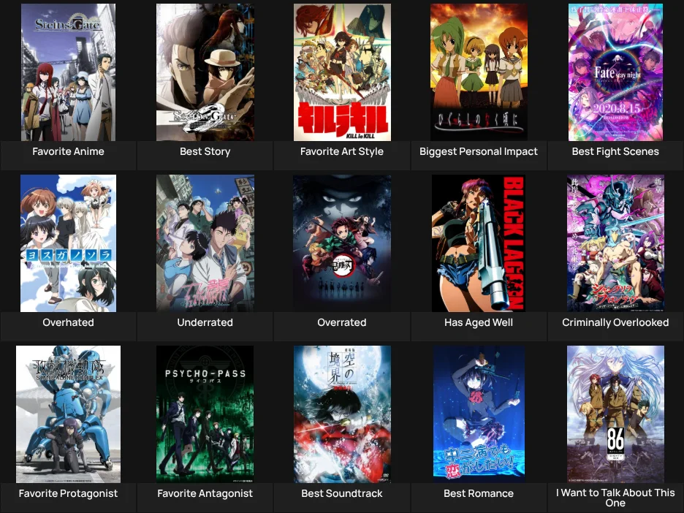The height and width of the screenshot is (513, 684).
Task: Select the Fate/stay night movie poster
Action: [x=615, y=72]
